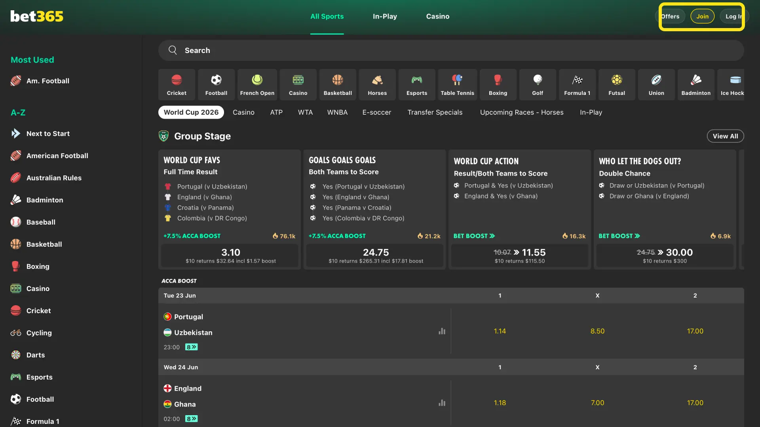Open Casino in sidebar list
The height and width of the screenshot is (427, 760).
click(x=30, y=289)
